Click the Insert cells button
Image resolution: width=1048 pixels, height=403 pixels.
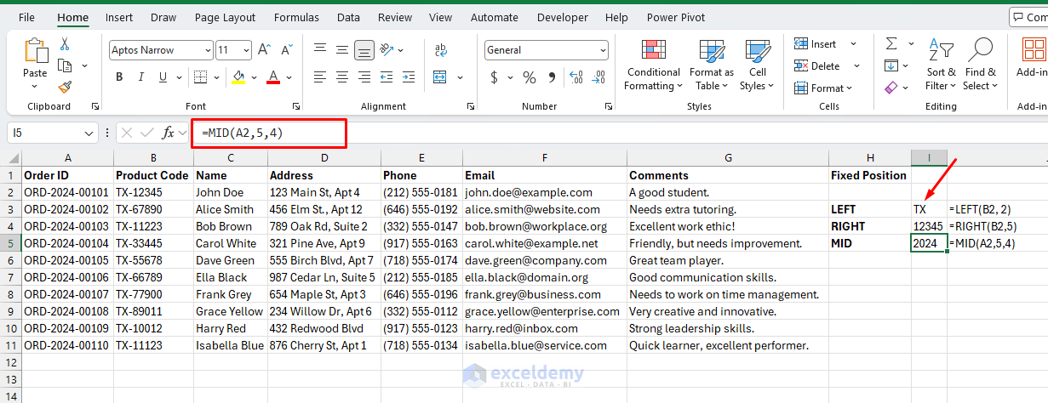816,44
